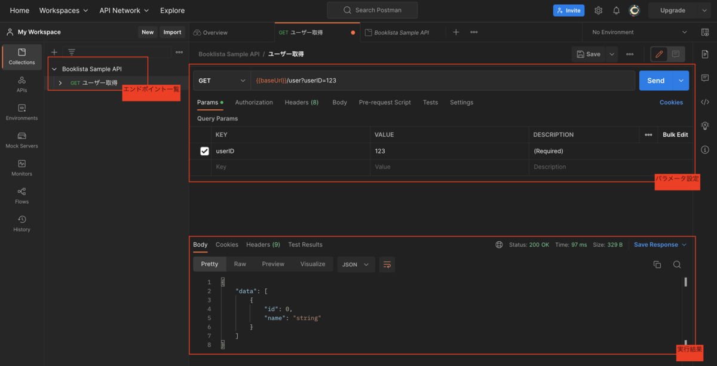This screenshot has height=366, width=717.
Task: Open the No Environment selector
Action: pyautogui.click(x=639, y=32)
